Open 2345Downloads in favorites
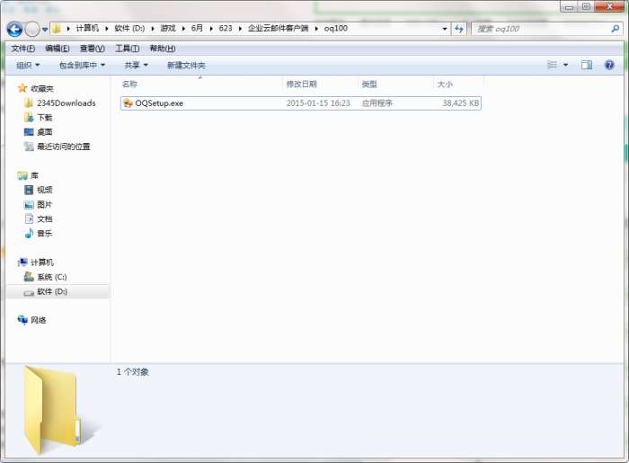Viewport: 629px width, 463px height. coord(66,103)
